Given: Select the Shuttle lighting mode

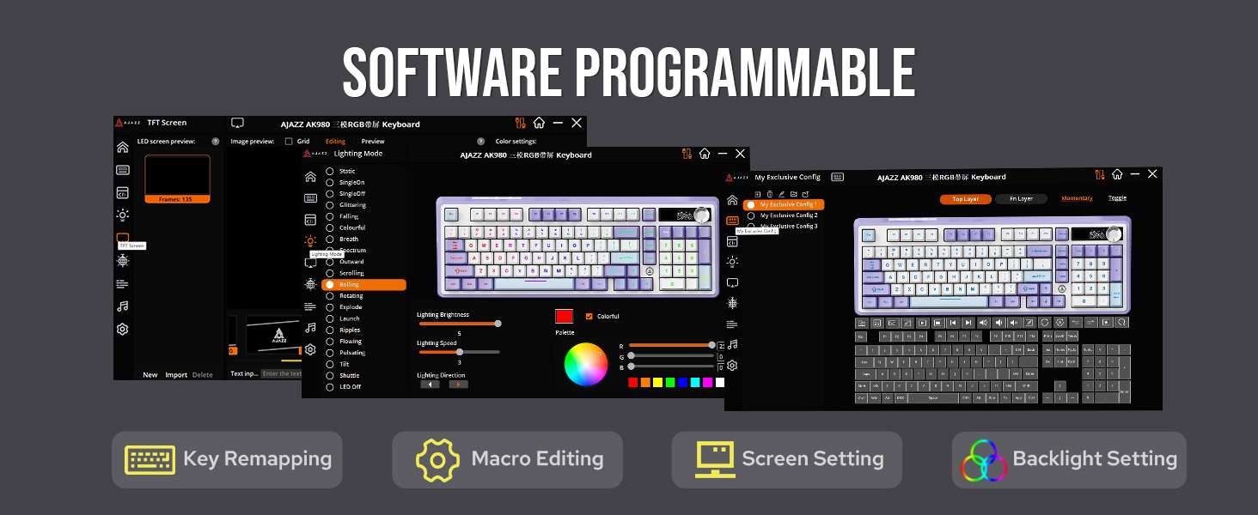Looking at the screenshot, I should 343,376.
